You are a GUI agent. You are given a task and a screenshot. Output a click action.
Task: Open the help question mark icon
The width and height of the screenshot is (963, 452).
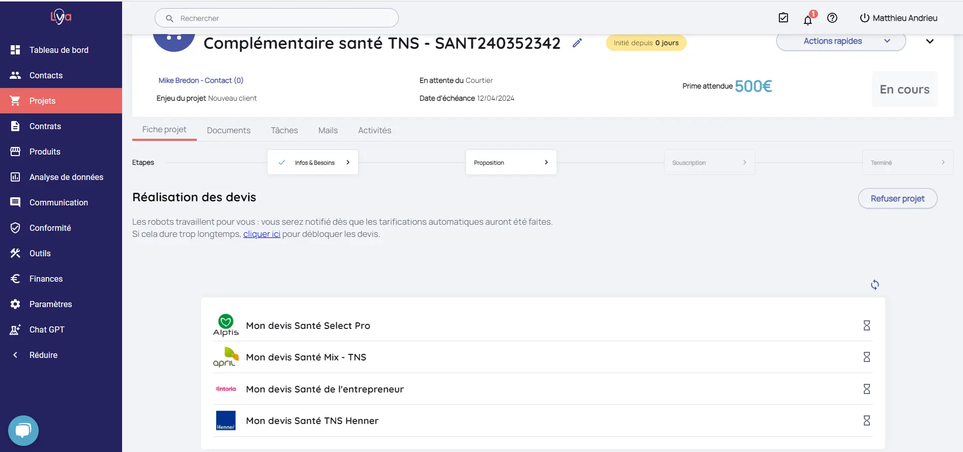(832, 18)
